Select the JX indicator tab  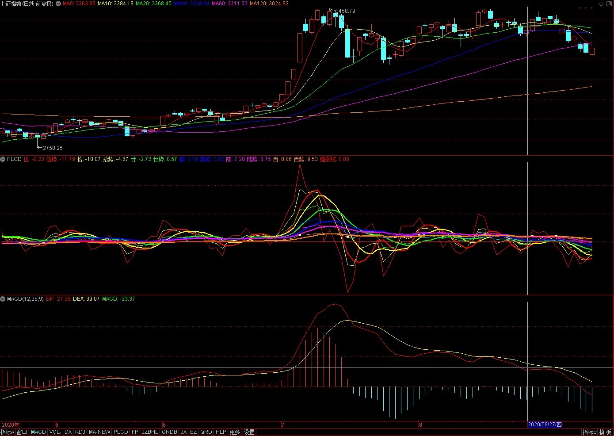(x=184, y=432)
